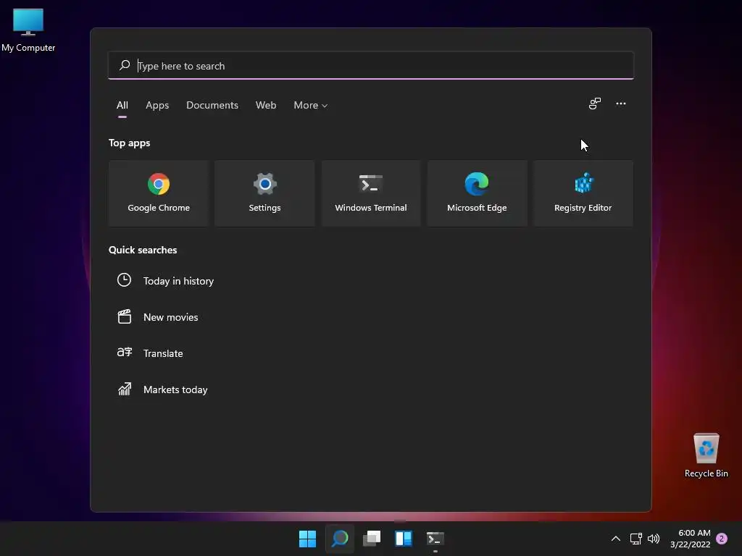Open volume control tray icon
Viewport: 742px width, 556px height.
(x=654, y=539)
